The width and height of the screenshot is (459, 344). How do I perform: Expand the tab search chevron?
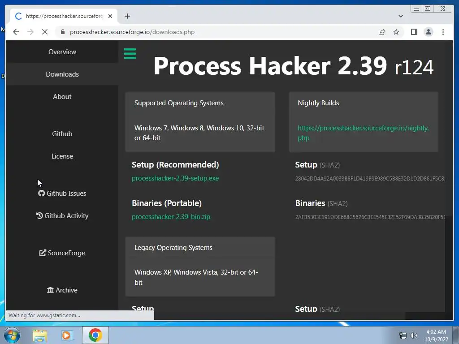pos(400,16)
